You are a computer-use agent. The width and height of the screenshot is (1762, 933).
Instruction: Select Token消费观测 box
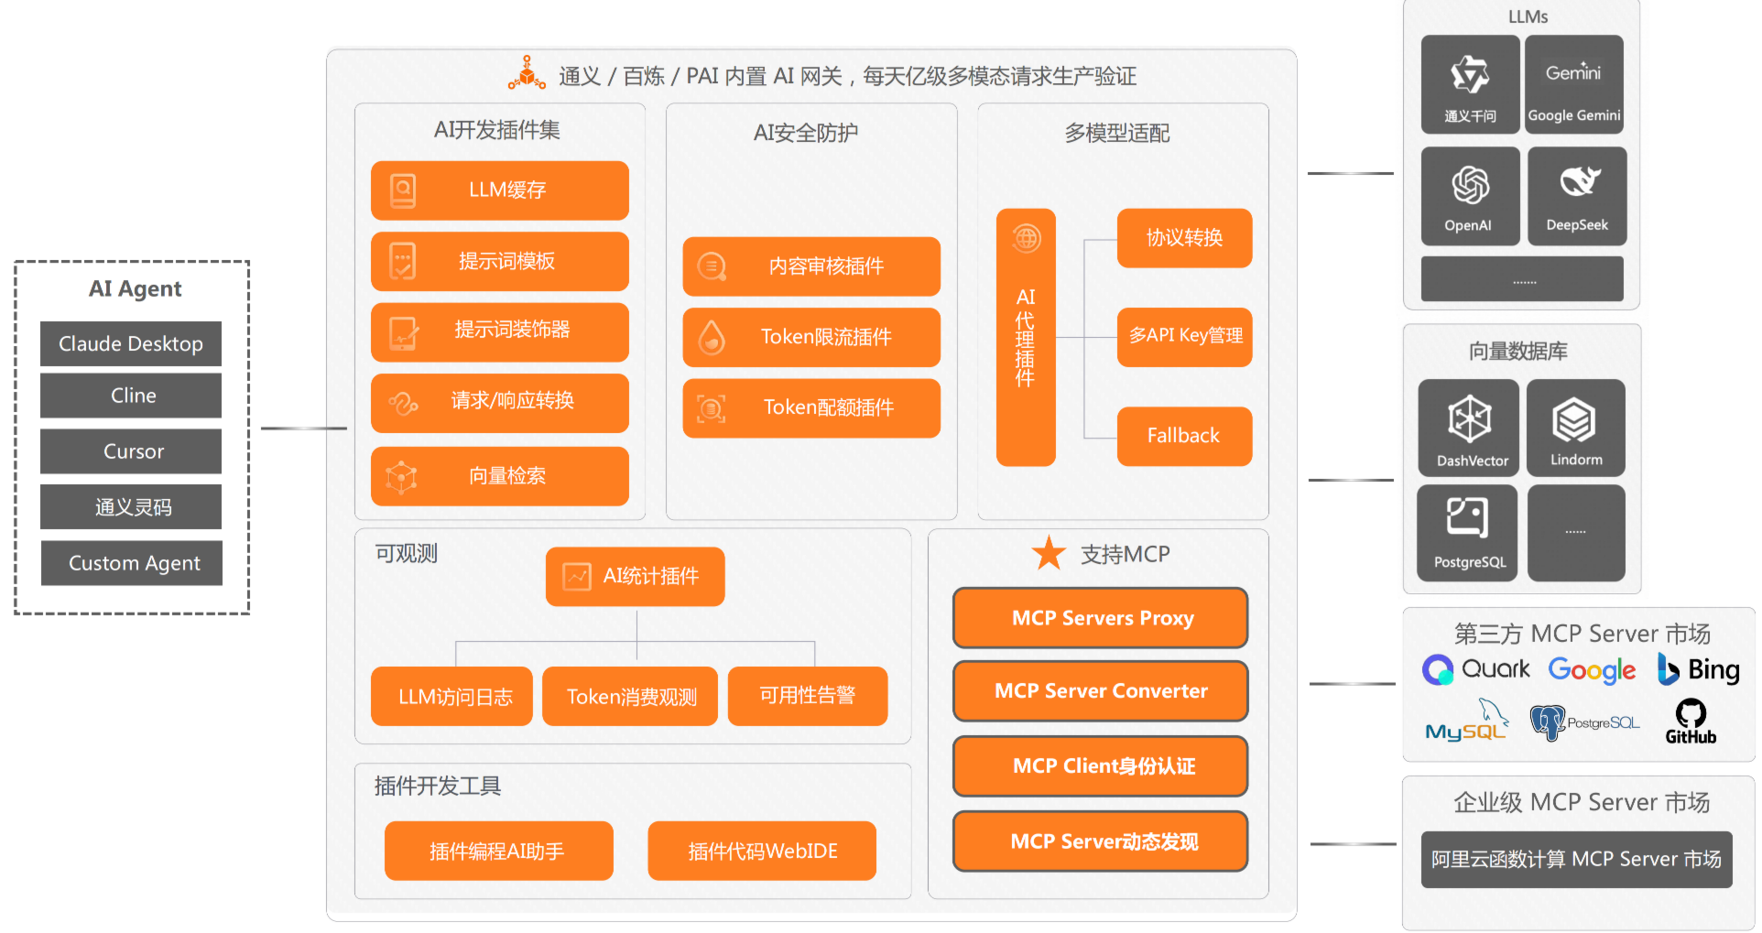pos(630,697)
